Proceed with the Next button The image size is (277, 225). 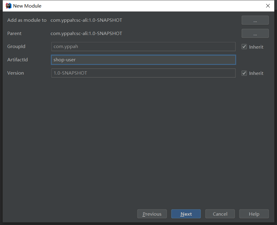pos(186,214)
